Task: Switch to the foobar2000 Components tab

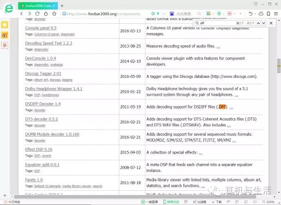Action: (38, 6)
